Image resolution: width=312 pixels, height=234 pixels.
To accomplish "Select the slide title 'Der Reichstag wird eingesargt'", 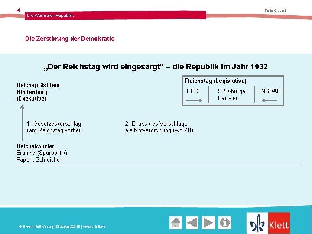I will tap(104, 67).
